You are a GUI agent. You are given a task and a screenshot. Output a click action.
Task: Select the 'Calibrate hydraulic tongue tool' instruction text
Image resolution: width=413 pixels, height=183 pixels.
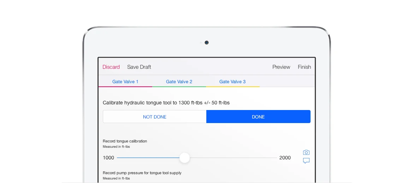click(166, 103)
